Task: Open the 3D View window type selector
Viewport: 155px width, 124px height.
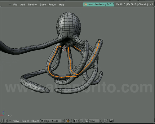Action: coord(4,121)
